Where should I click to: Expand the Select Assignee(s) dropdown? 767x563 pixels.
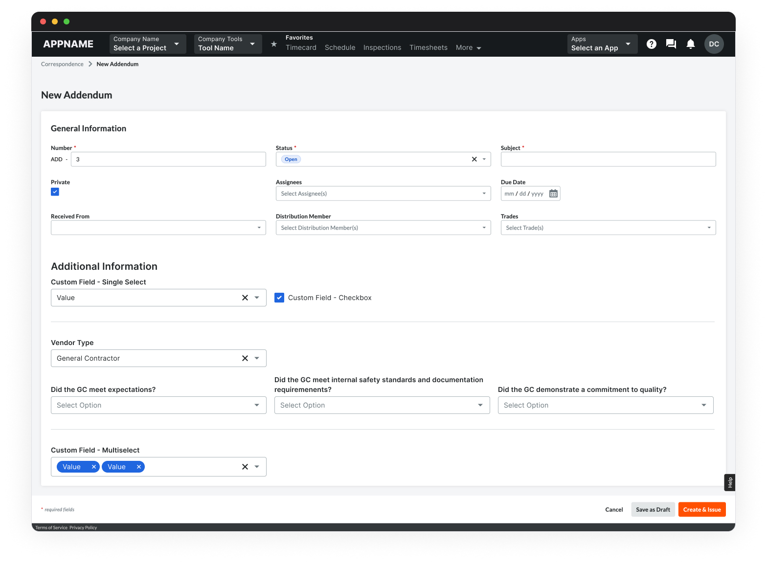pos(383,194)
